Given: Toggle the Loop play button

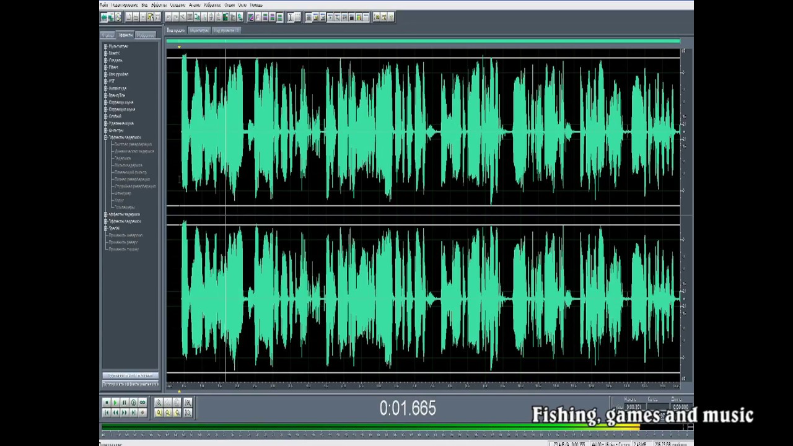Looking at the screenshot, I should coord(142,403).
